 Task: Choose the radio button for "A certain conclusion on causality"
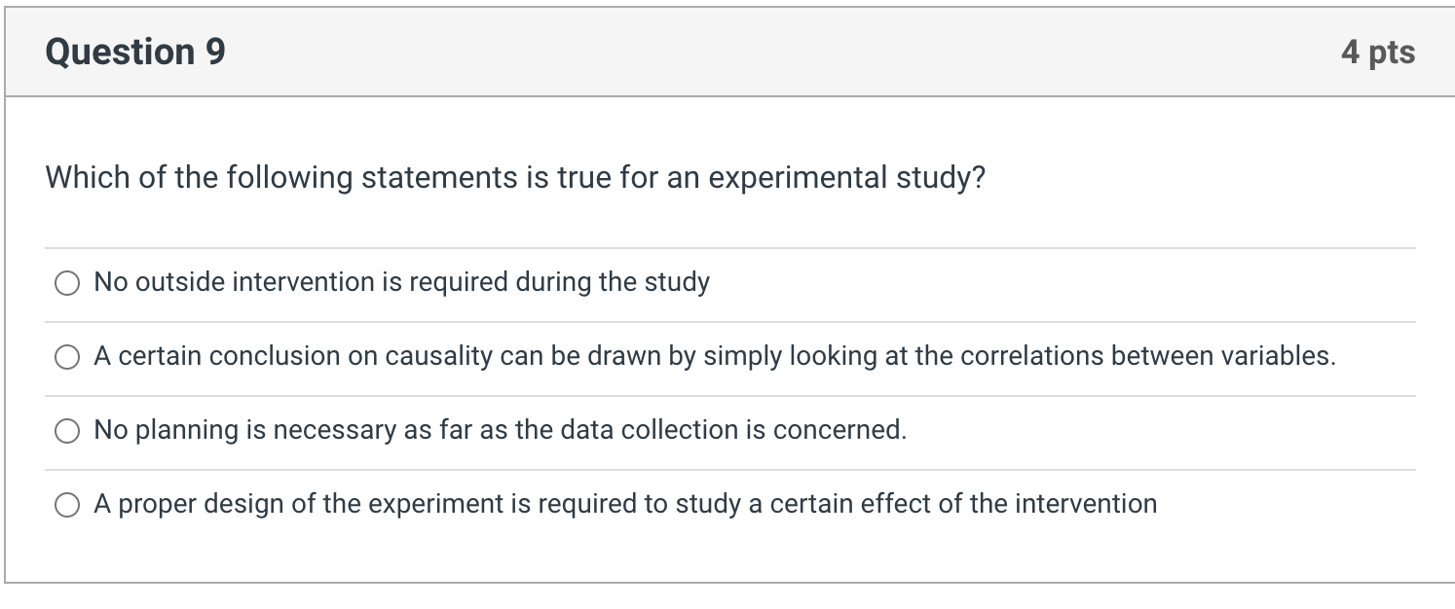(x=67, y=357)
